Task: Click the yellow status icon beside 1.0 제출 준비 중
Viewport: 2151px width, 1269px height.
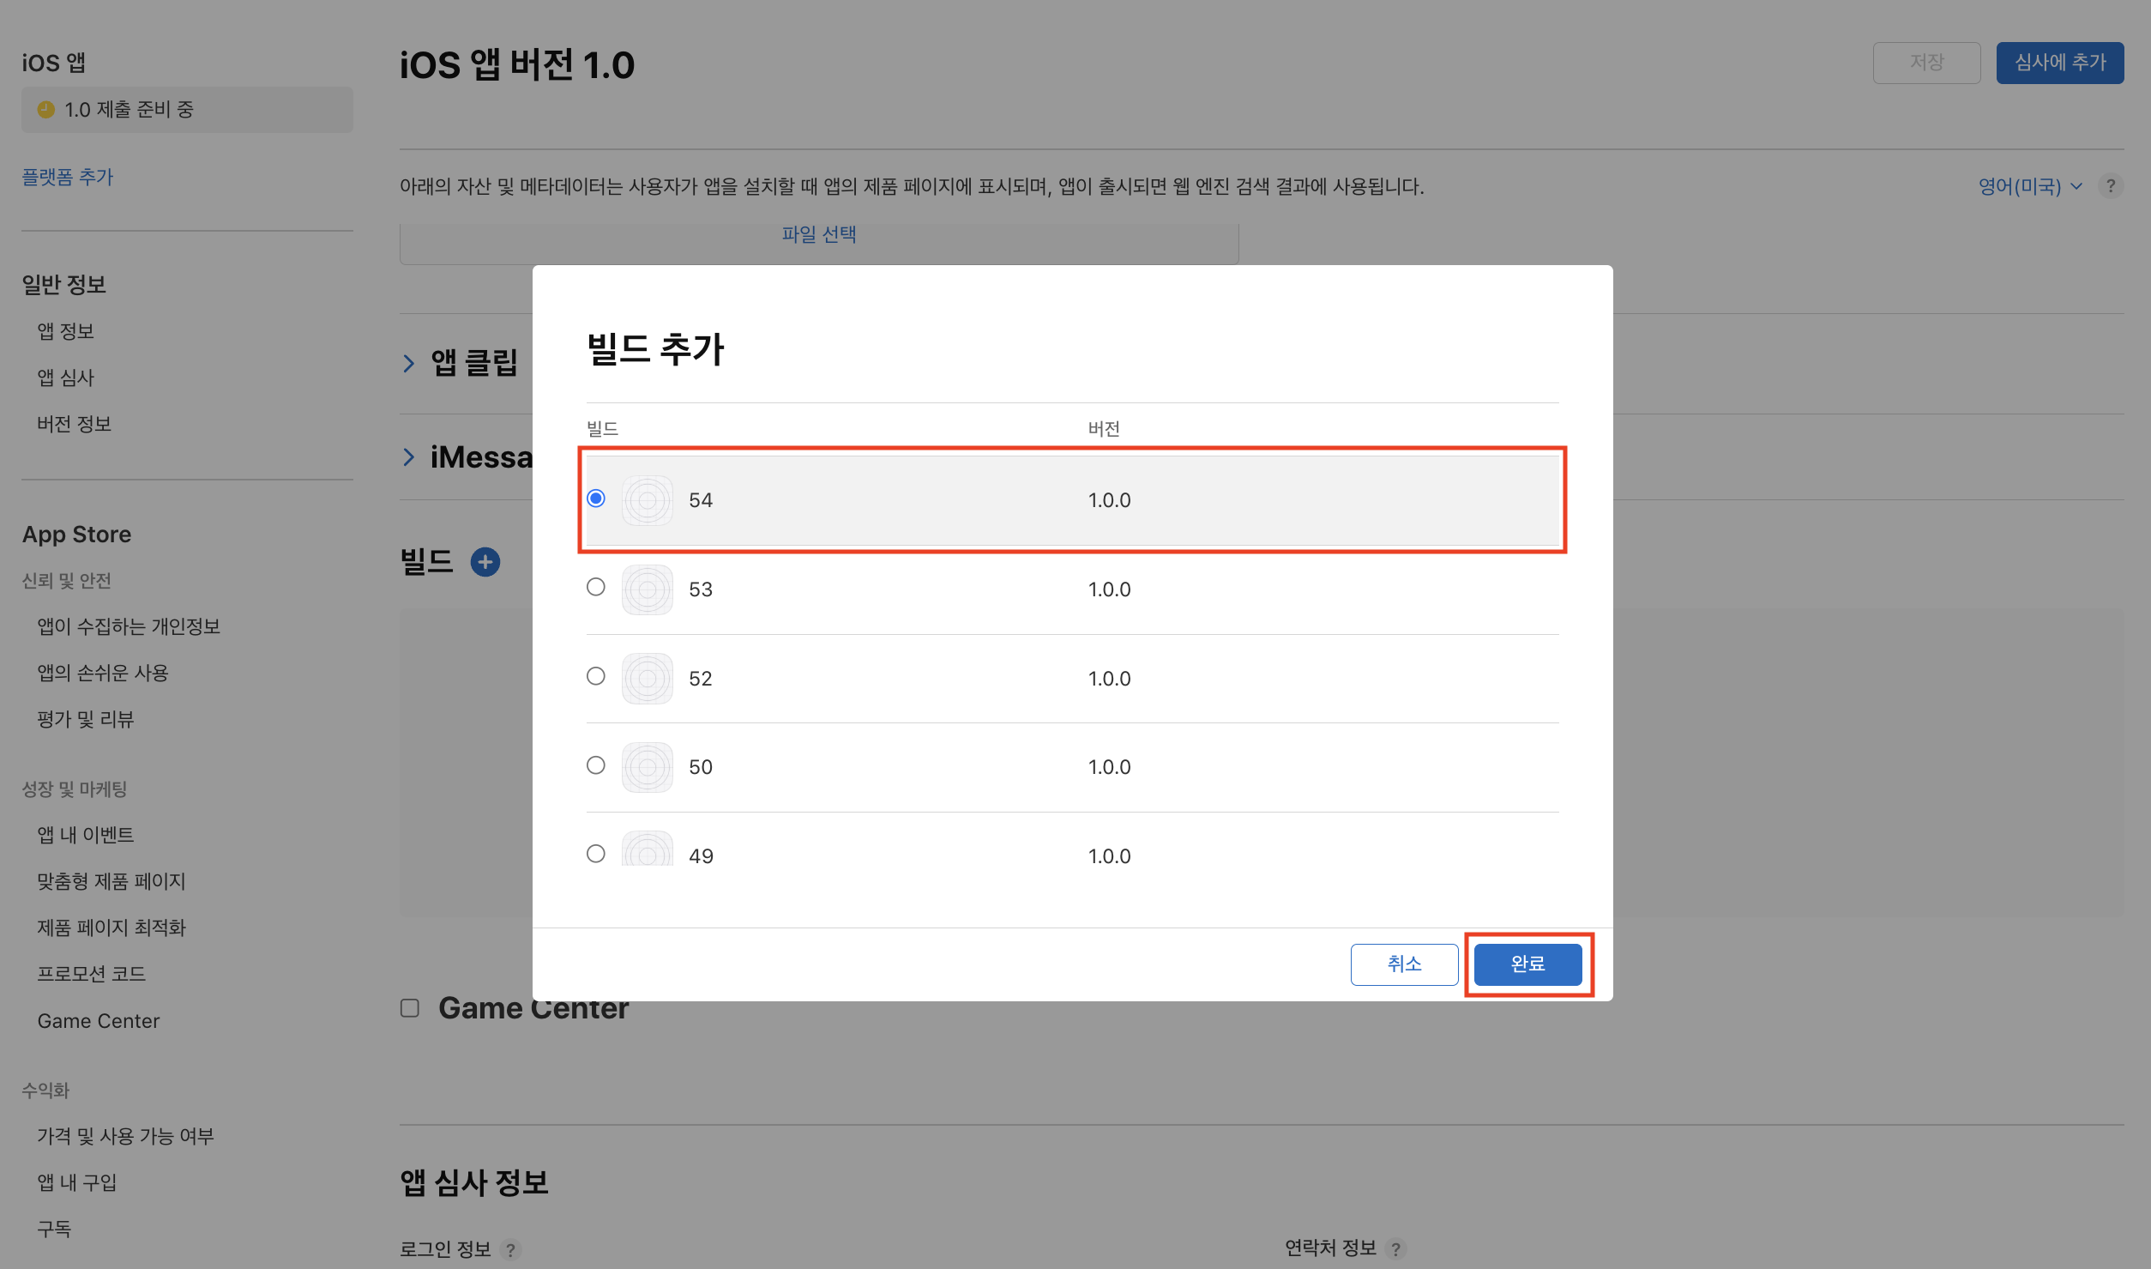Action: 46,110
